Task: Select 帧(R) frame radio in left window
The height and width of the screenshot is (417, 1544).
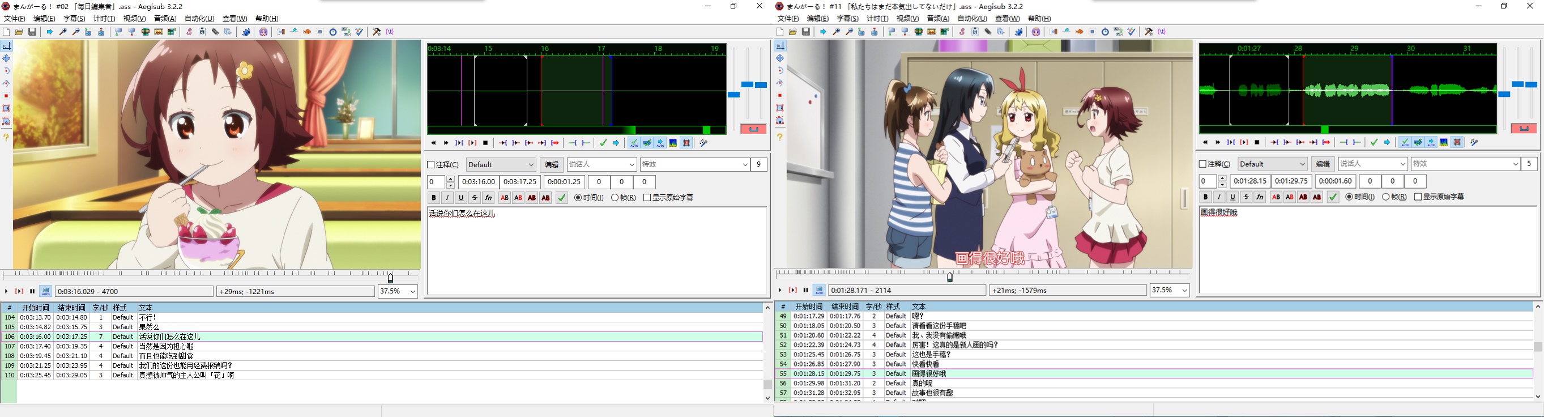Action: [x=615, y=198]
